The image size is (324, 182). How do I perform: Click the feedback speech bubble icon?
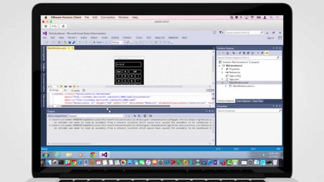214,33
